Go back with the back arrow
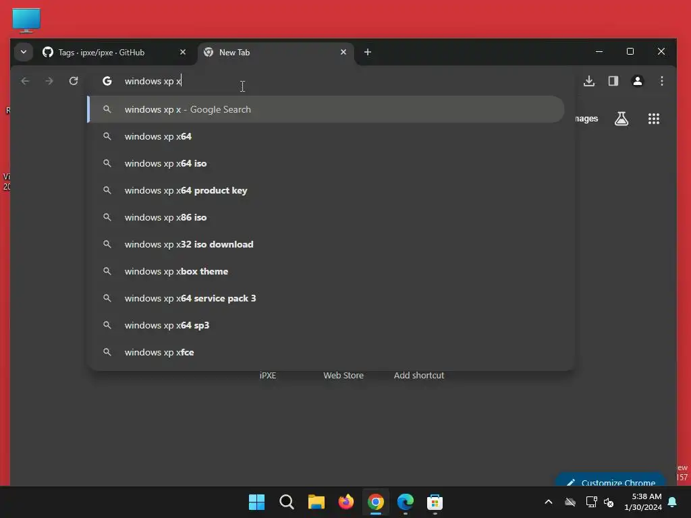691x518 pixels. pyautogui.click(x=25, y=81)
